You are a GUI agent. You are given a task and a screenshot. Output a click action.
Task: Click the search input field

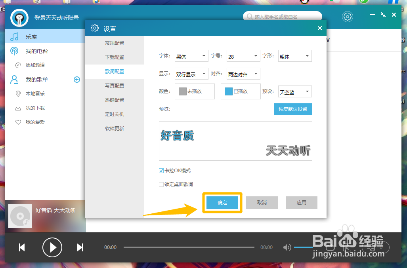click(x=283, y=17)
